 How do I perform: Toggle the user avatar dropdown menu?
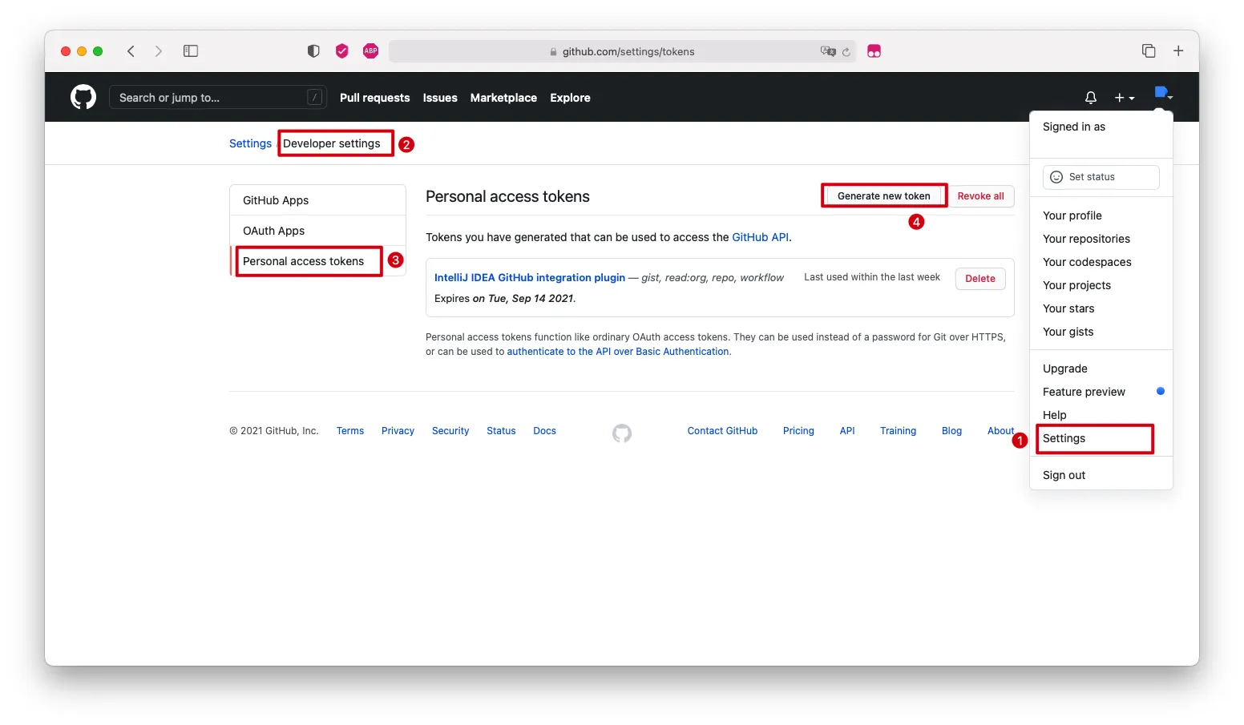(x=1163, y=94)
